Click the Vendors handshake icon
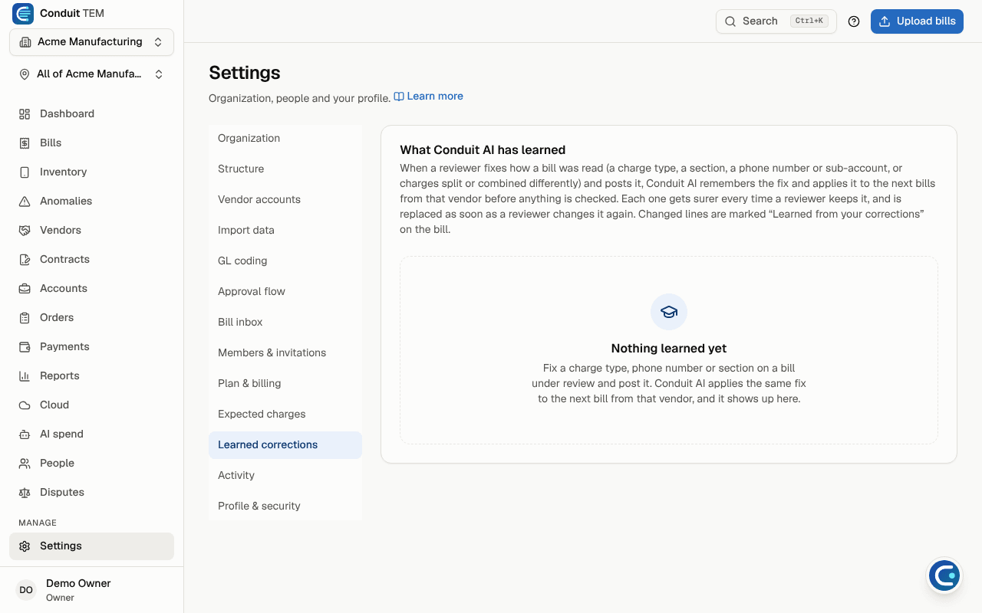Viewport: 982px width, 613px height. pyautogui.click(x=25, y=230)
